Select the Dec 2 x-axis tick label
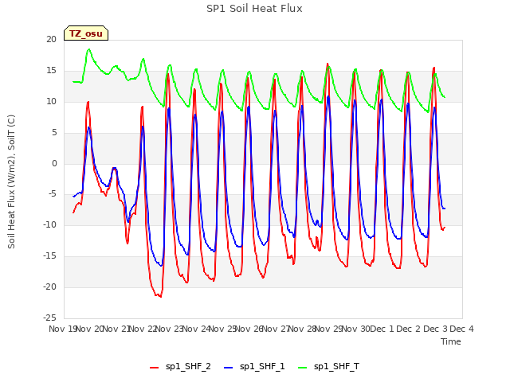 point(409,329)
